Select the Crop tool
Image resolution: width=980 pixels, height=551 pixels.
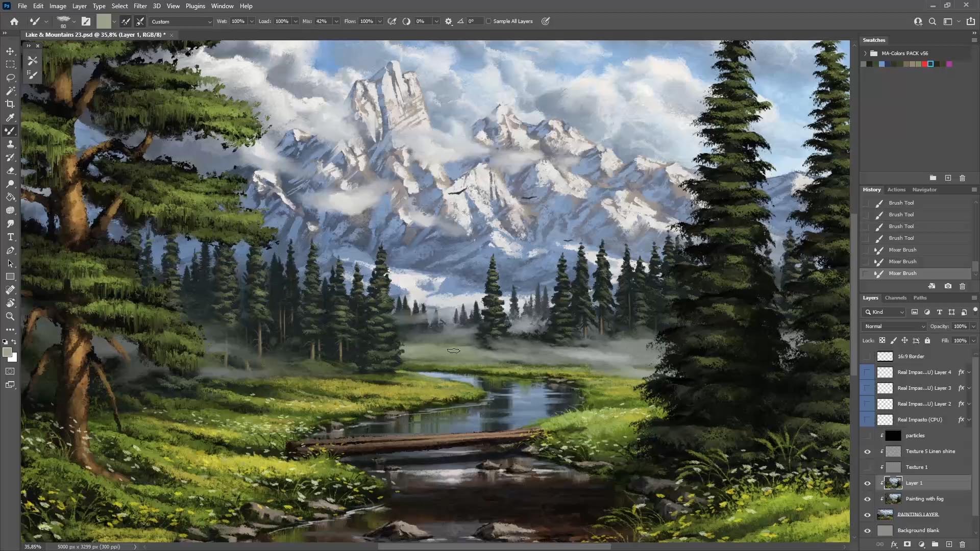[x=10, y=104]
